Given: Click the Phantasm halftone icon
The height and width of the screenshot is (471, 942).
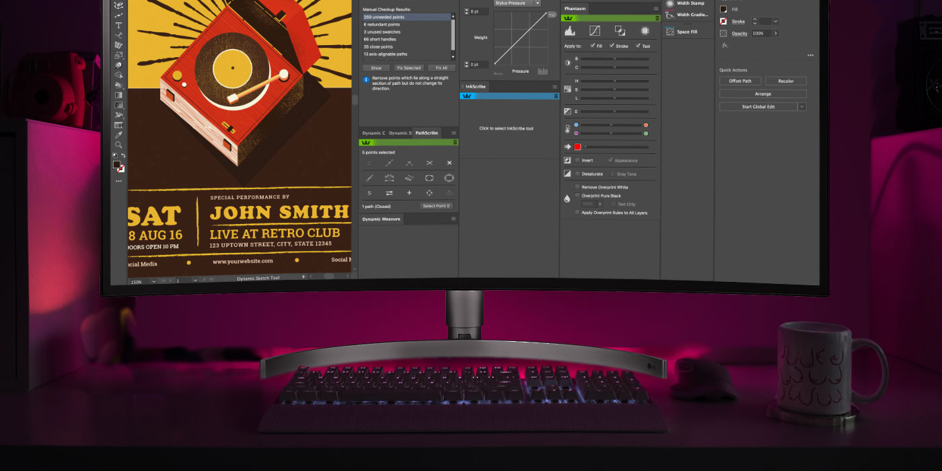Looking at the screenshot, I should (645, 31).
